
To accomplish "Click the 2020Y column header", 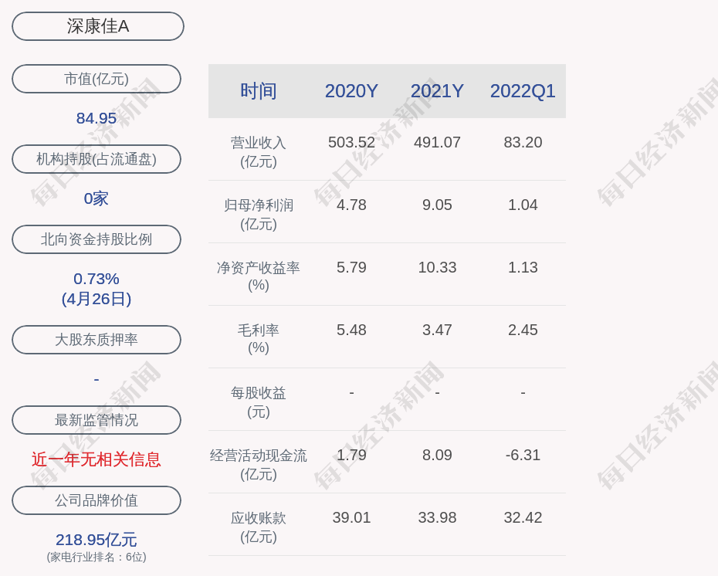I will 351,91.
